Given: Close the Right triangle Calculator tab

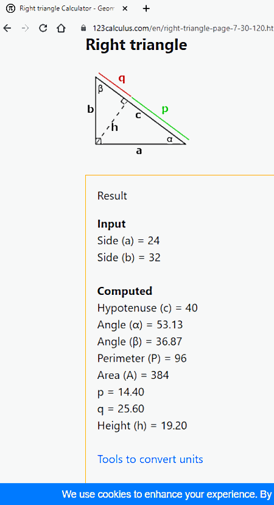Looking at the screenshot, I should 125,9.
